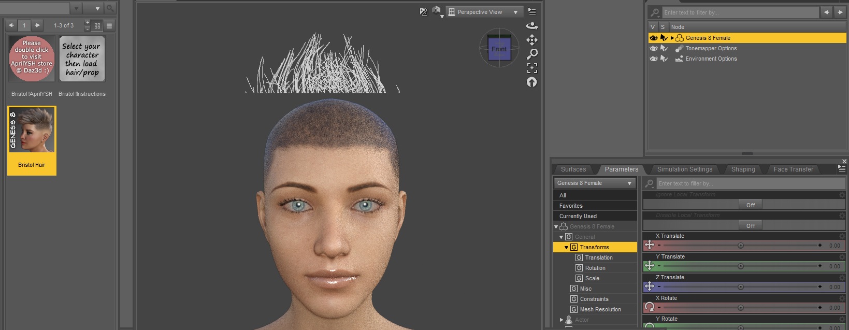
Task: Open the Perspective View dropdown
Action: click(483, 12)
